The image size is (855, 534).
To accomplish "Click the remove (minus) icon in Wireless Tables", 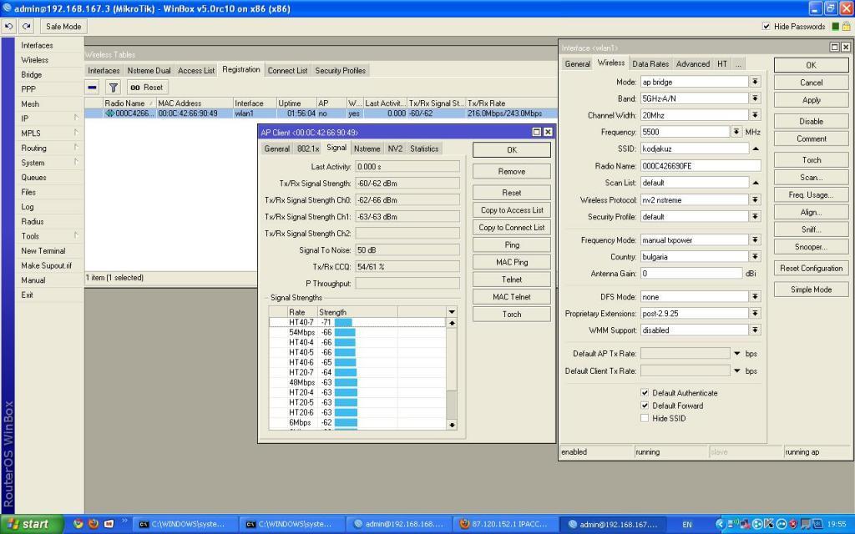I will click(93, 87).
